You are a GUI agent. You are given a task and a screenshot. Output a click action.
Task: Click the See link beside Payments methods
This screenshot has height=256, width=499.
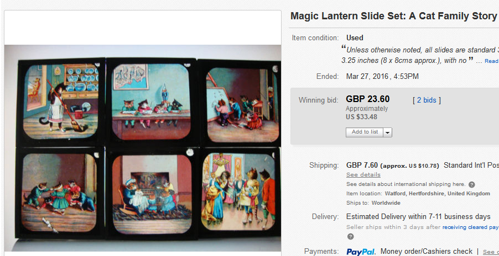[x=491, y=252]
